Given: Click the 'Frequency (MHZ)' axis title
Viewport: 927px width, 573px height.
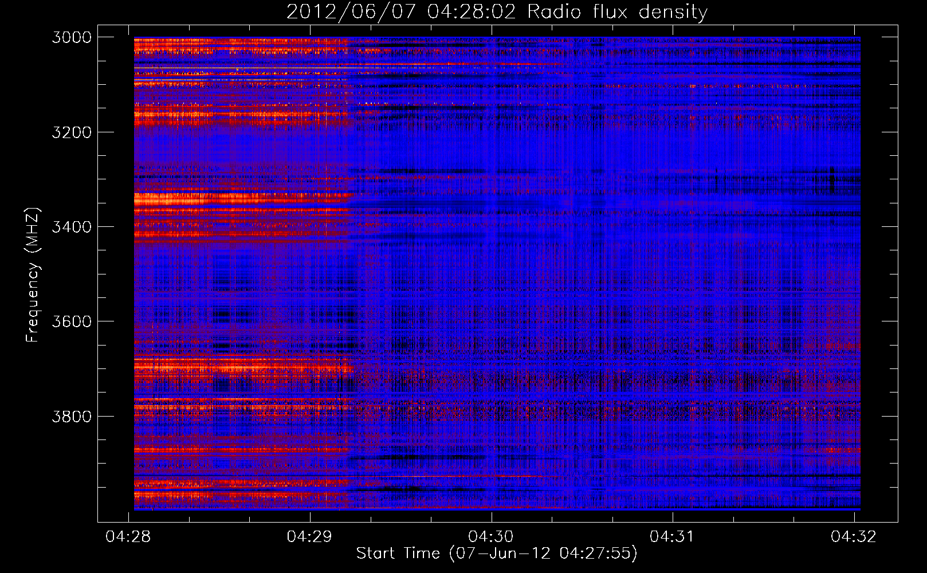Looking at the screenshot, I should 33,275.
